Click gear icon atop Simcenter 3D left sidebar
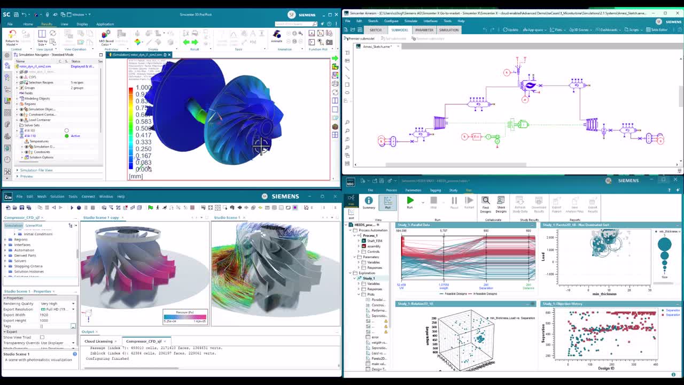Viewport: 684px width, 385px height. (x=7, y=55)
